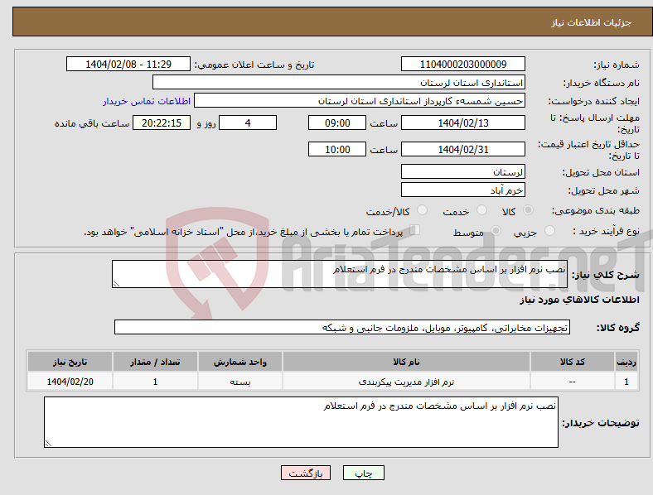The height and width of the screenshot is (495, 653).
Task: Click the نام کالا column header
Action: pos(406,362)
